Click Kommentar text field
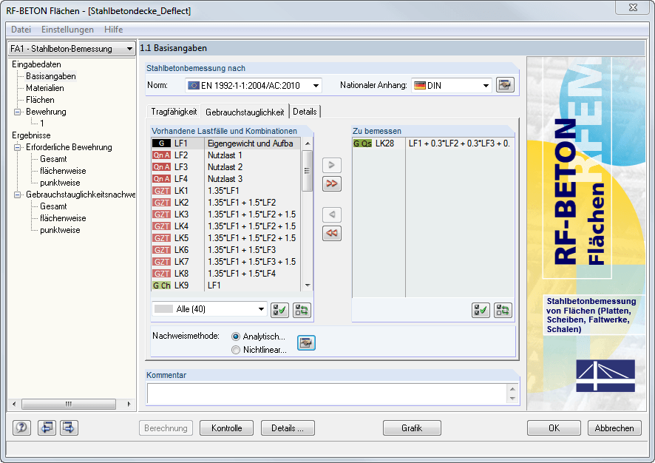 tap(327, 393)
